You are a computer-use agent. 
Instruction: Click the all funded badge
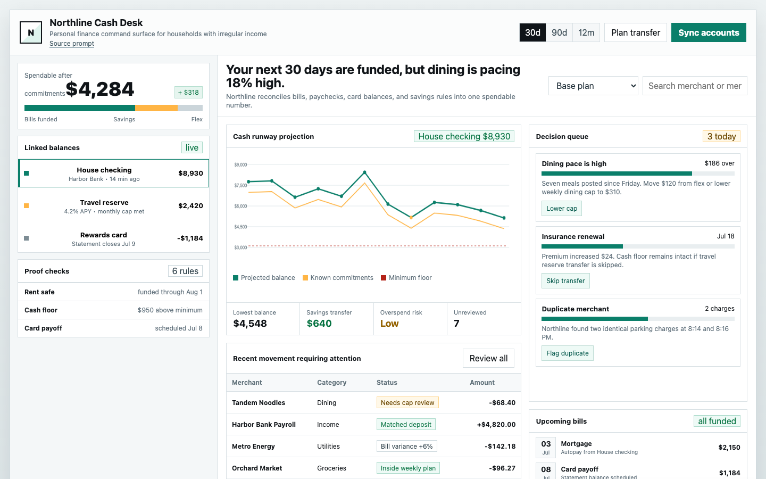coord(717,421)
